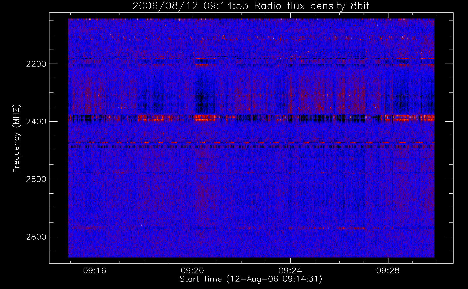
Task: Click the 09:16 time tick label
Action: tap(95, 271)
